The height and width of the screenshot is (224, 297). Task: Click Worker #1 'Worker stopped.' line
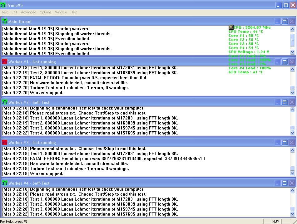pos(33,93)
